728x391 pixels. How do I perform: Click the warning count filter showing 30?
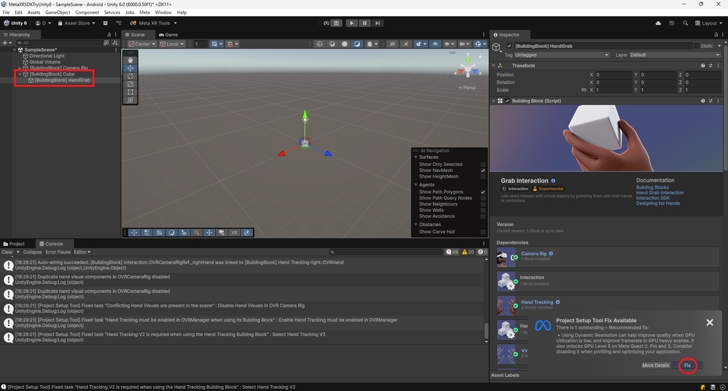[468, 252]
